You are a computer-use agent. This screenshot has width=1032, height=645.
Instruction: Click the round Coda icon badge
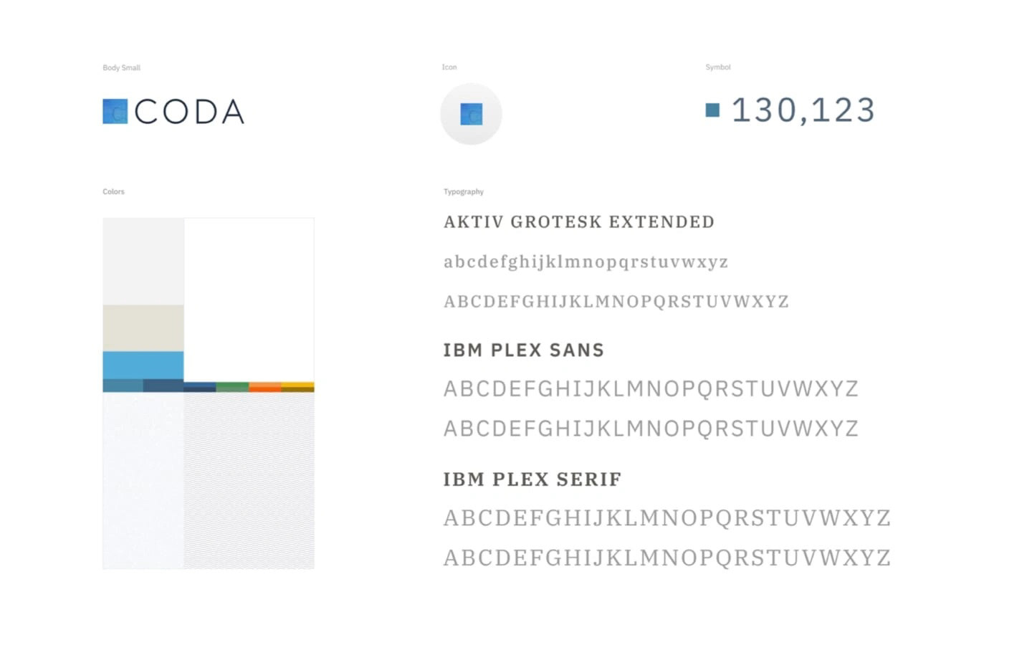coord(471,114)
